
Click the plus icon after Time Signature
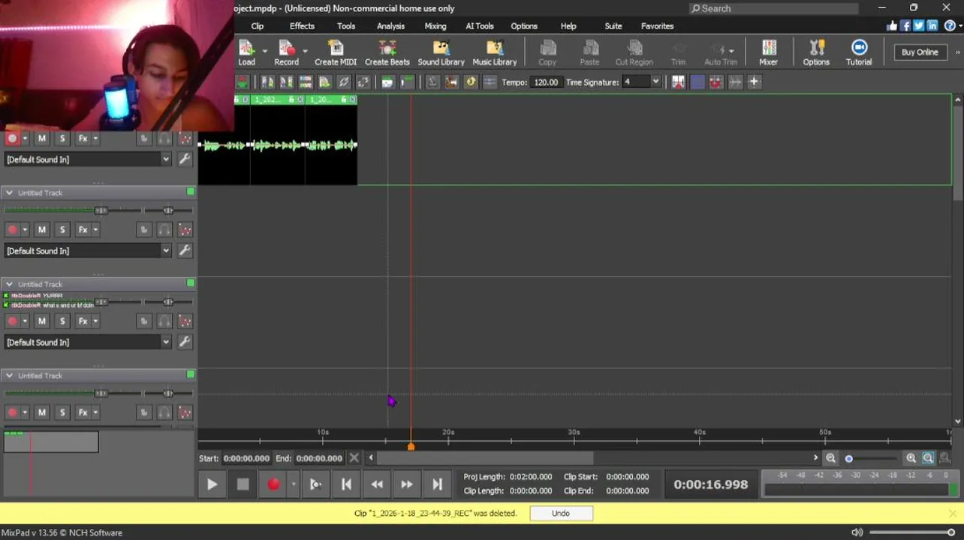pyautogui.click(x=754, y=82)
